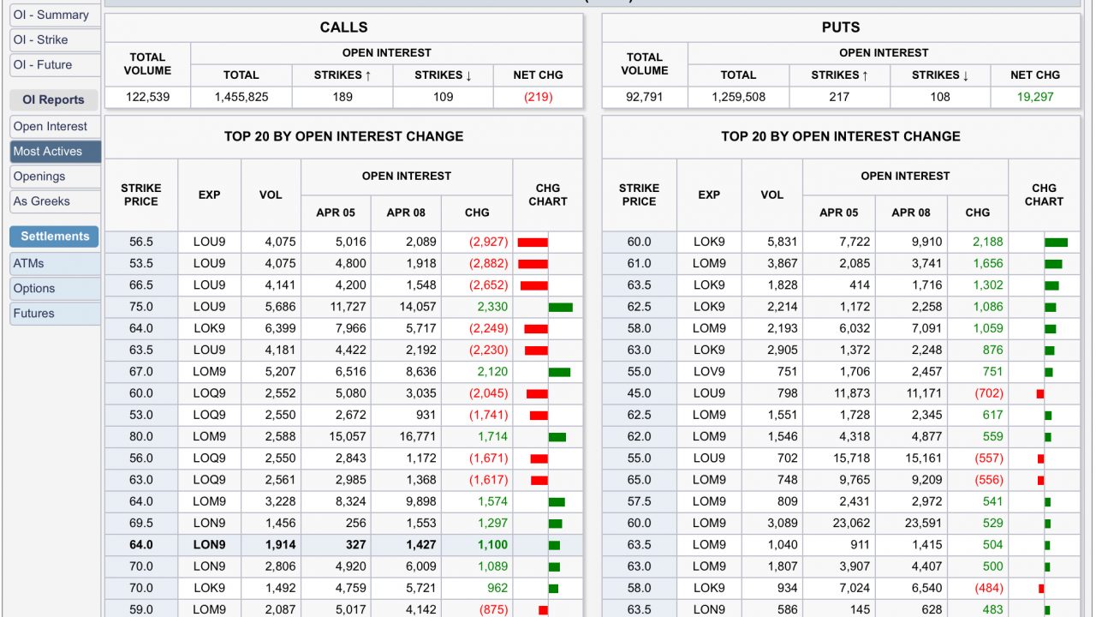Click red change bar for 56.5 LOU9 call
The height and width of the screenshot is (617, 1096).
tap(533, 243)
